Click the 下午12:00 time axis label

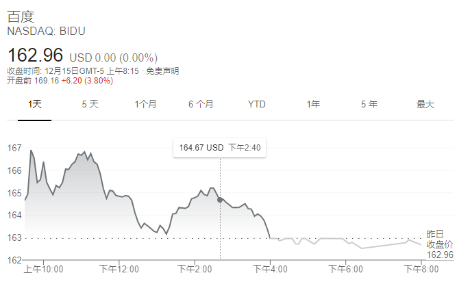click(x=119, y=269)
